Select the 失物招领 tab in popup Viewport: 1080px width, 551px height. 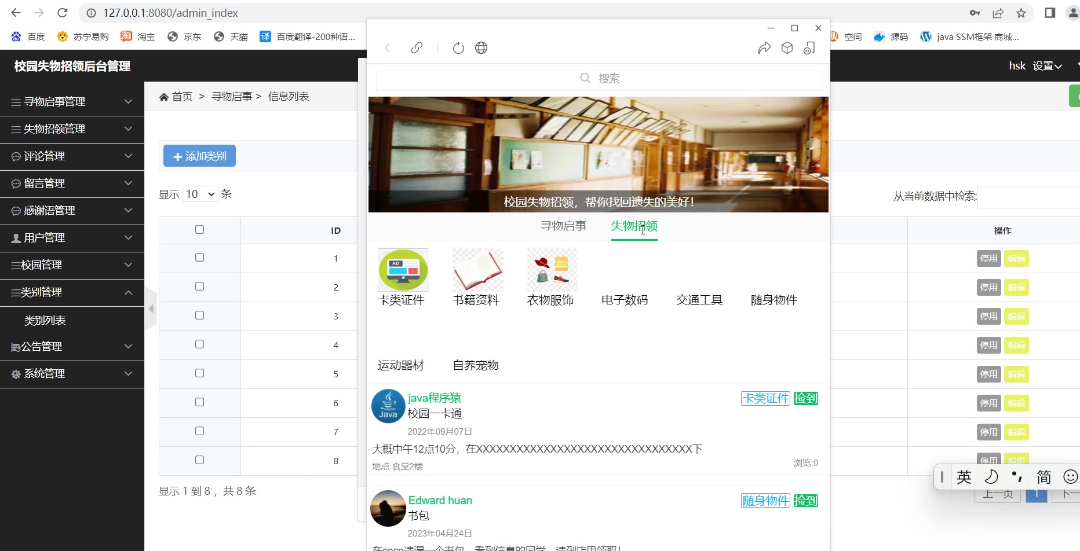tap(634, 226)
